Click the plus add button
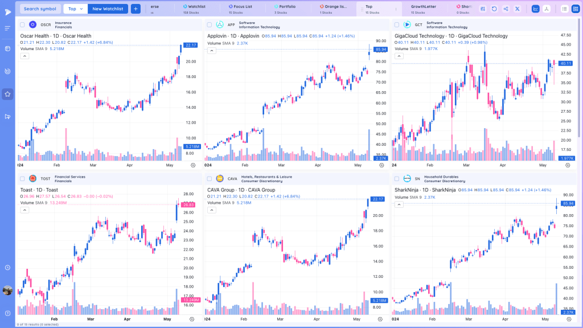The height and width of the screenshot is (328, 583). pyautogui.click(x=136, y=9)
